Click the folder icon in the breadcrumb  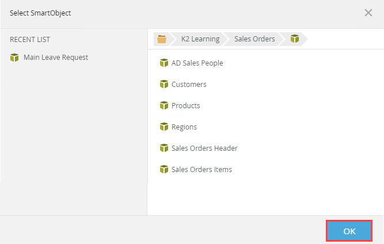coord(162,39)
